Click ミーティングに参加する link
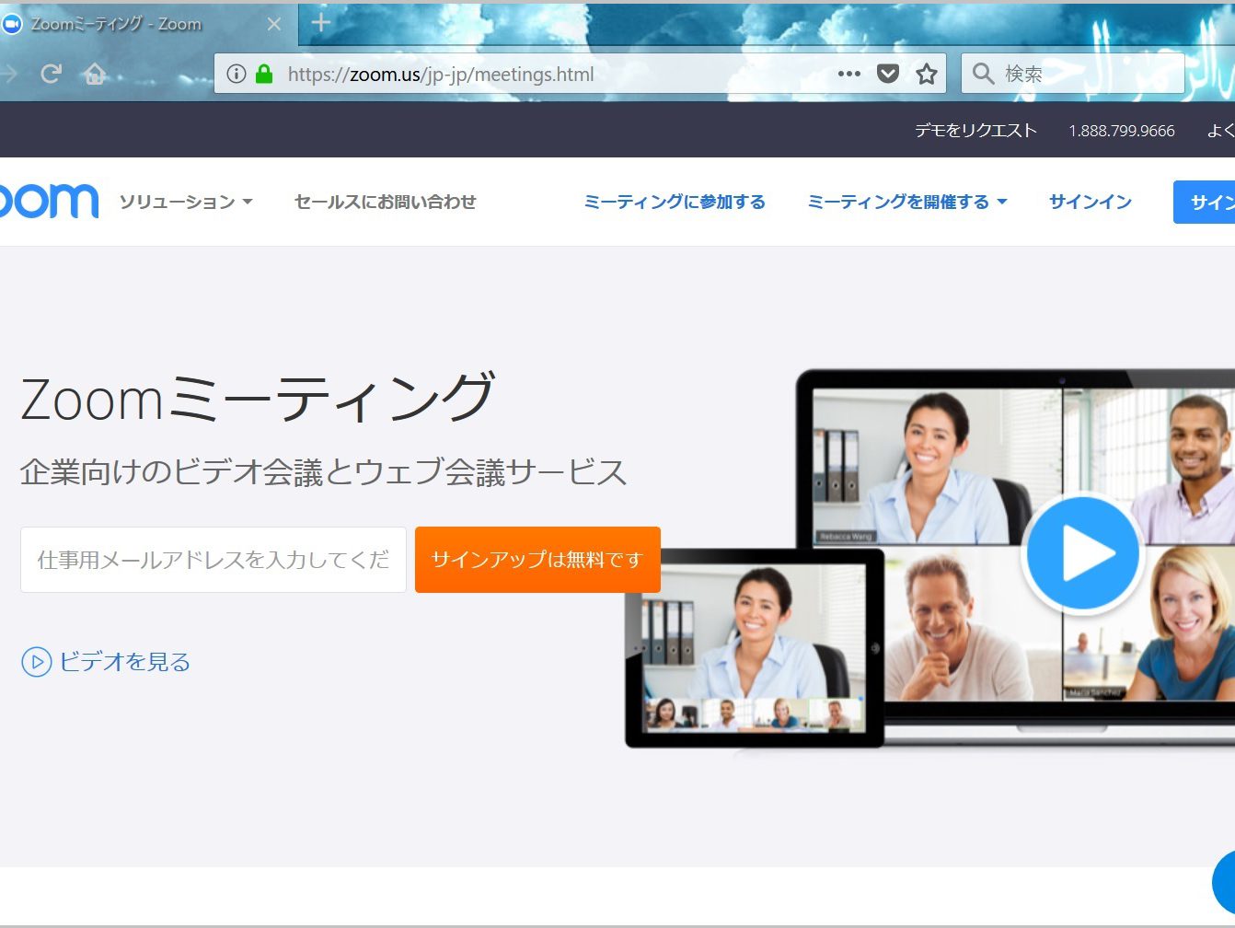 [x=675, y=202]
